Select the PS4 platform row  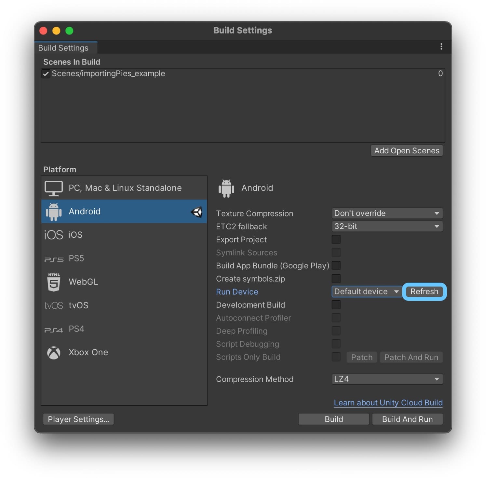pos(124,329)
